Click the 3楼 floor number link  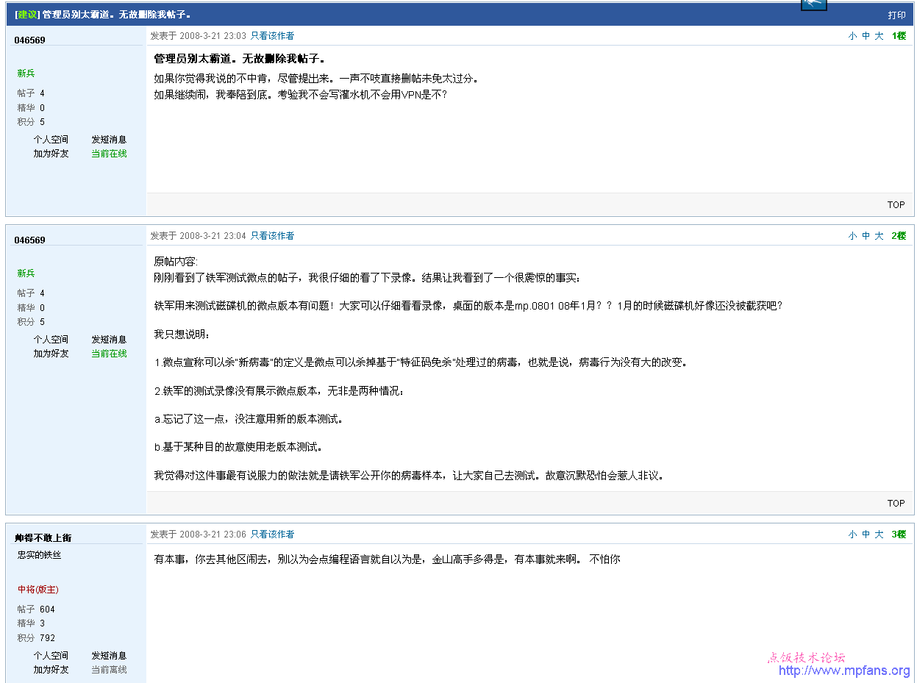coord(899,534)
